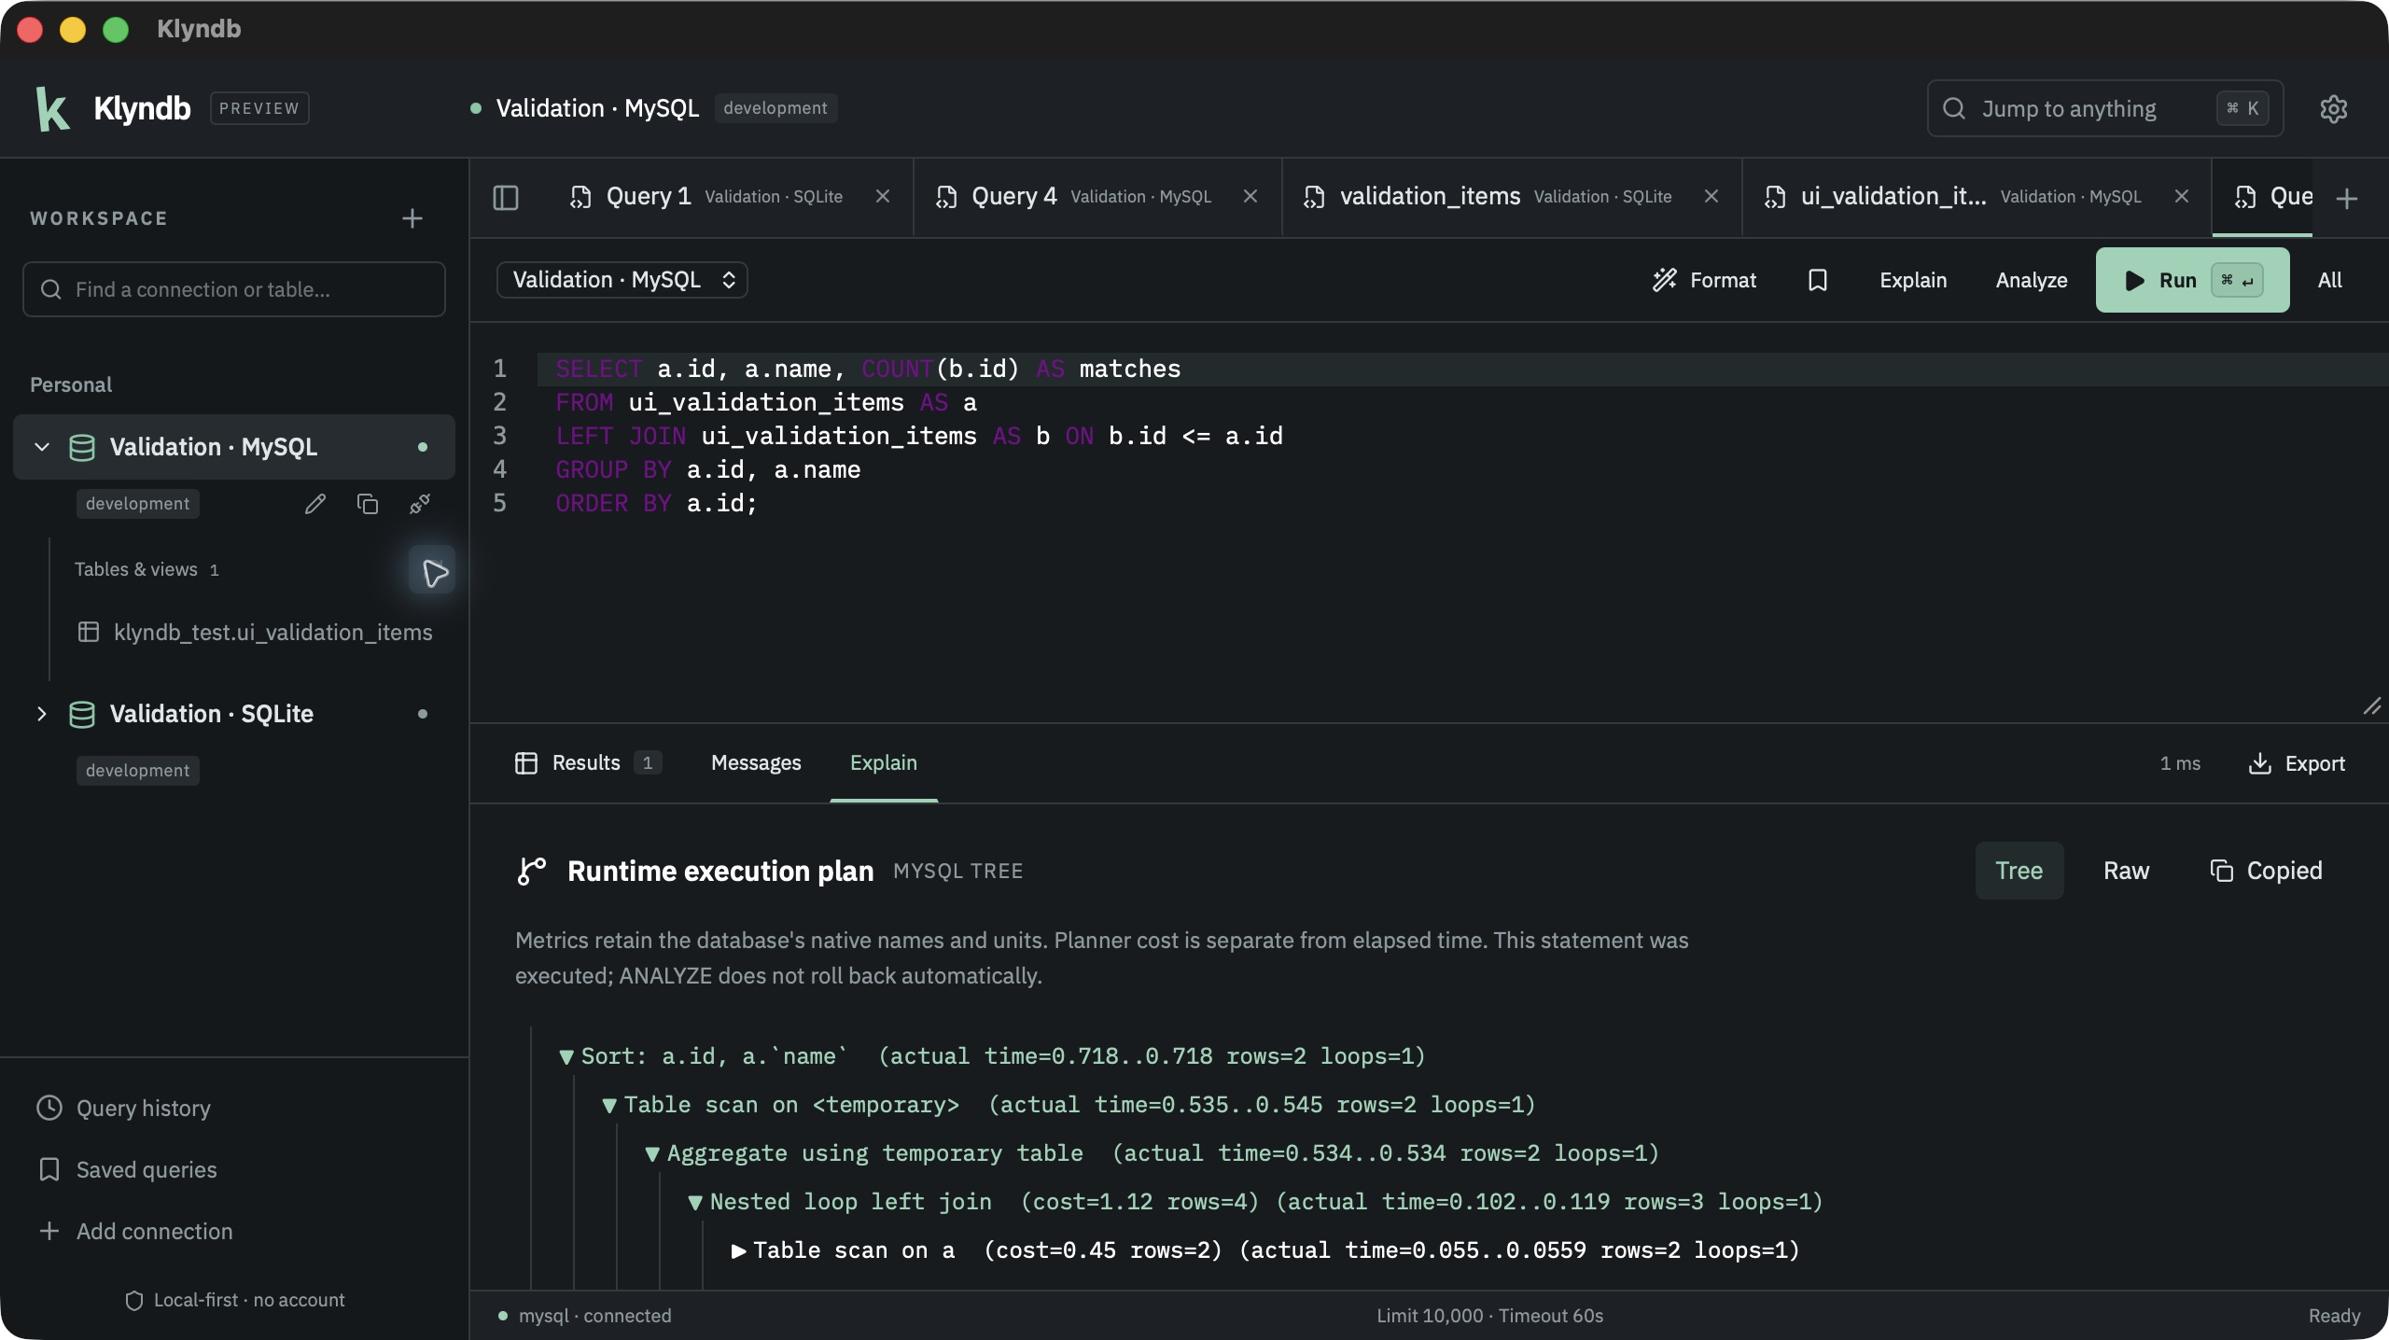Click the editor resize handle
Viewport: 2389px width, 1340px height.
2371,706
